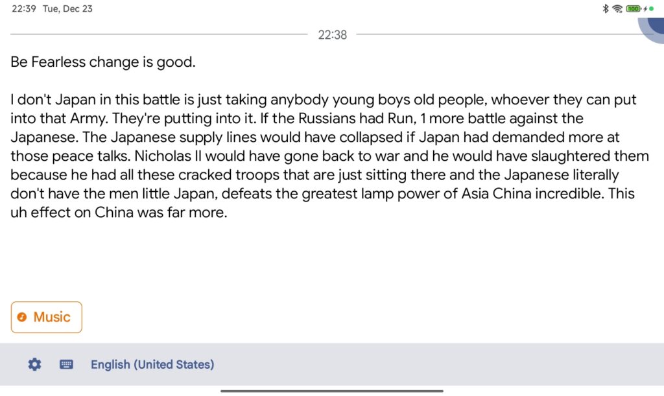This screenshot has height=396, width=664.
Task: Tap the orange music note icon
Action: 22,317
